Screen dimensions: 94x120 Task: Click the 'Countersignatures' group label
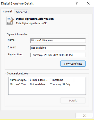coord(17,73)
